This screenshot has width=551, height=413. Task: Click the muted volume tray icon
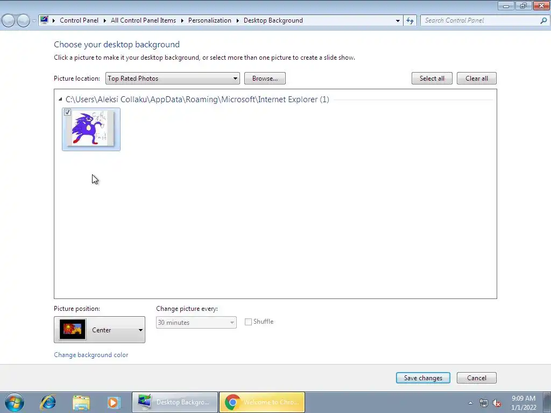tap(497, 403)
